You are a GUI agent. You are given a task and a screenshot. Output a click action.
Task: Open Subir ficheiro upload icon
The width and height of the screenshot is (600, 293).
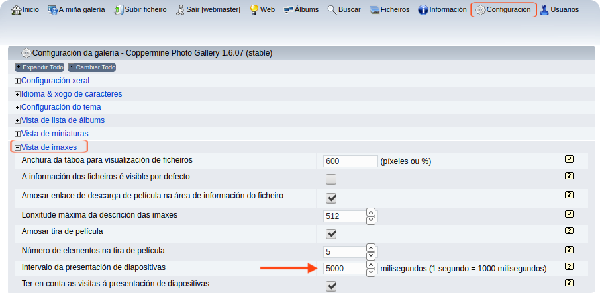click(x=119, y=10)
